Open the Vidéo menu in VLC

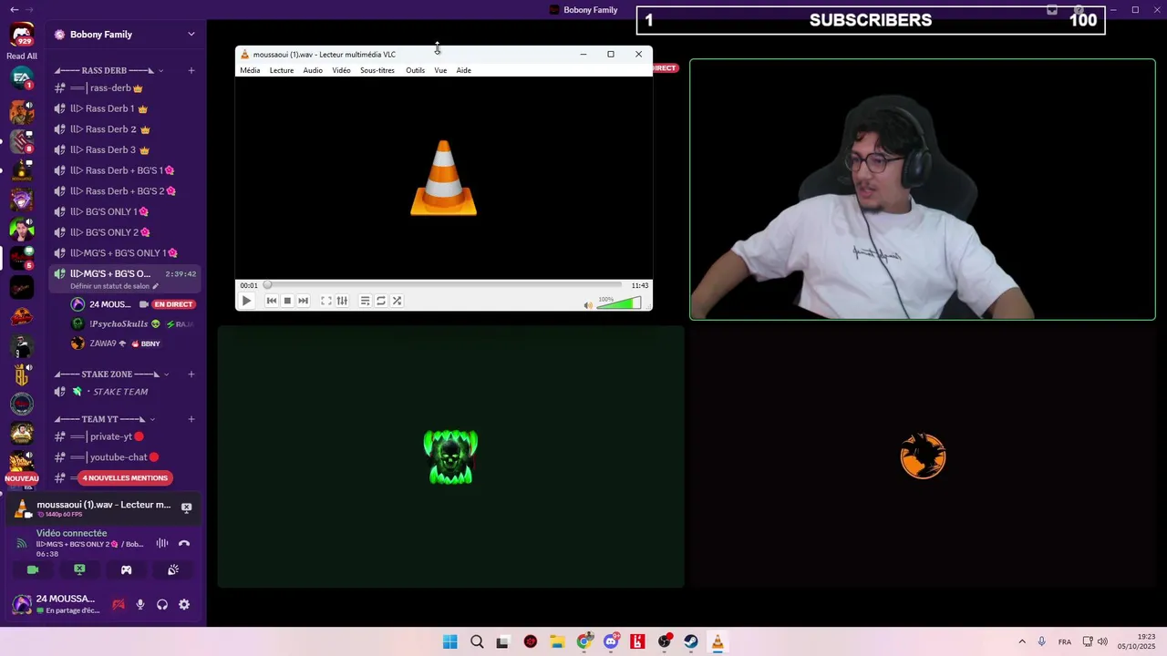coord(341,70)
